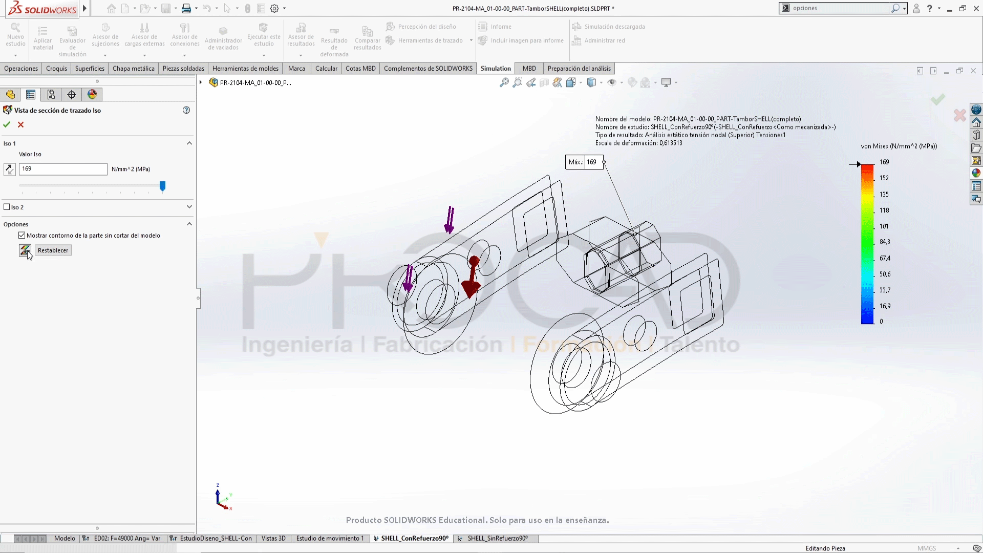Open the Preparación del análisis tab

[579, 69]
